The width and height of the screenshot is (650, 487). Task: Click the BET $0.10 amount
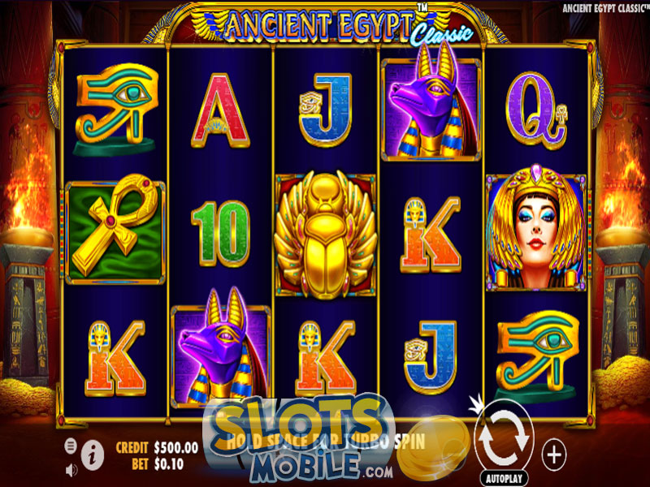point(158,463)
